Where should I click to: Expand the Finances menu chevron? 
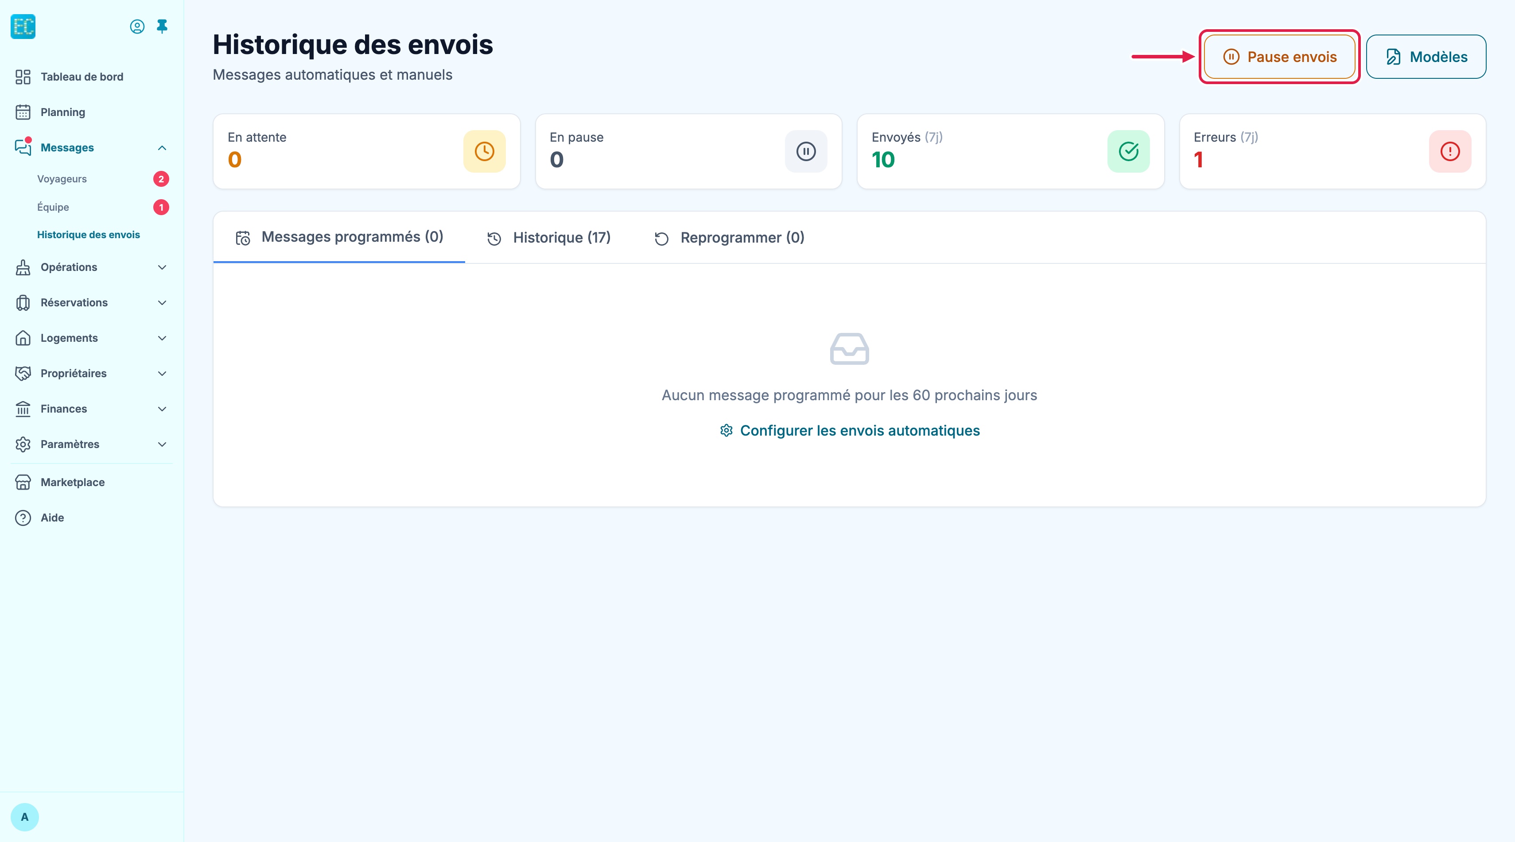tap(162, 409)
